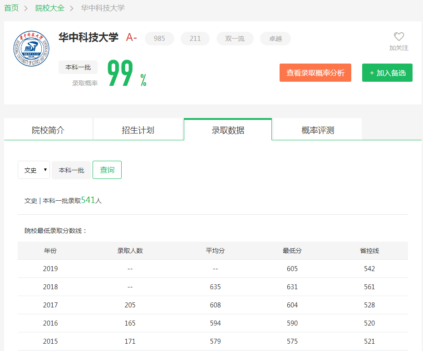Expand the 文史 subject dropdown

(x=34, y=170)
